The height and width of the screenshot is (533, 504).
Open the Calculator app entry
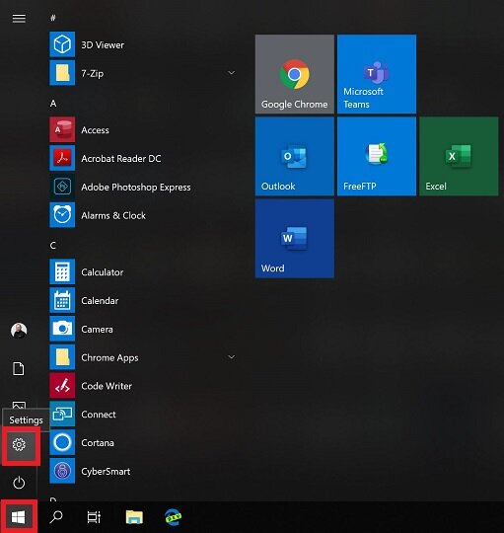click(143, 272)
